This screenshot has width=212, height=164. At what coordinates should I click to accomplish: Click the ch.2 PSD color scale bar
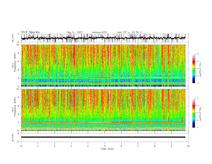[194, 113]
